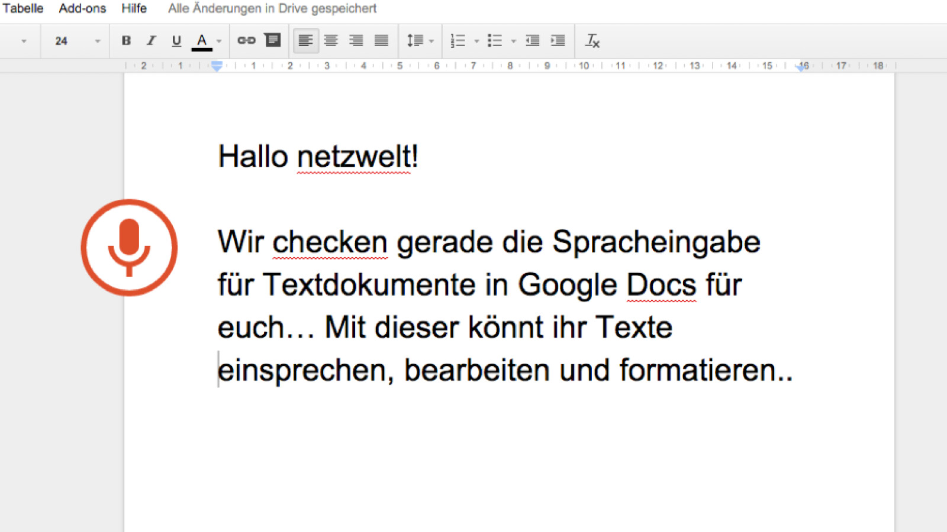Click the word 'formatieren' in last line
Image resolution: width=947 pixels, height=532 pixels.
(698, 371)
